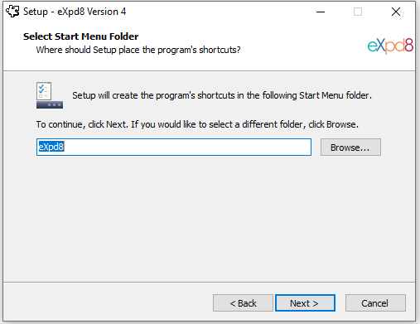The image size is (420, 324).
Task: Cancel the eXpd8 setup wizard
Action: click(375, 303)
